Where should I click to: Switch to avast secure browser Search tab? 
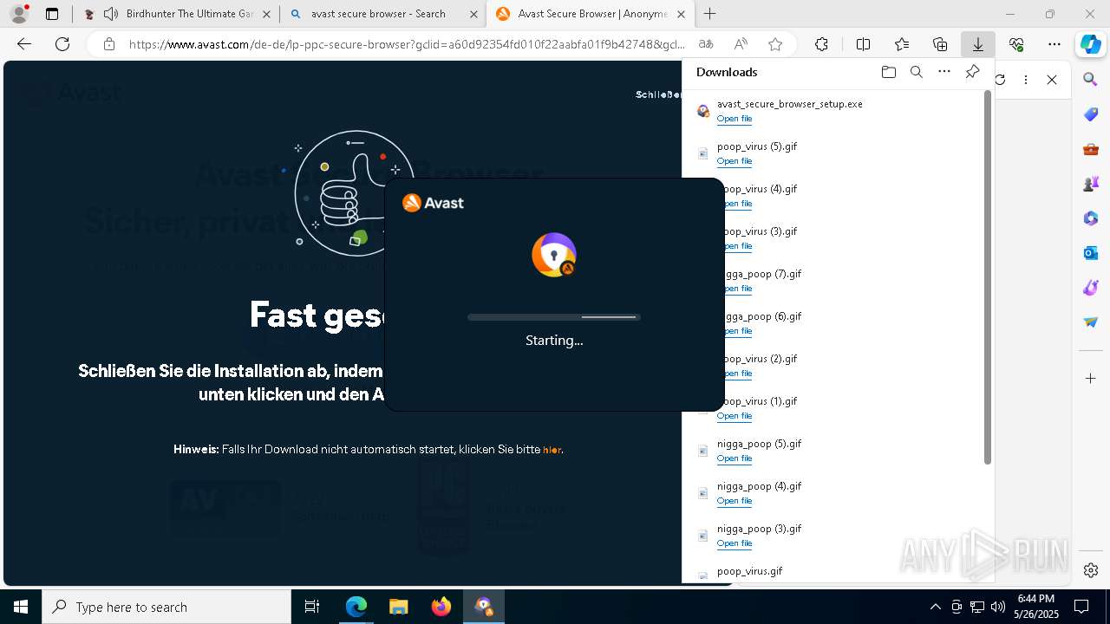(383, 14)
